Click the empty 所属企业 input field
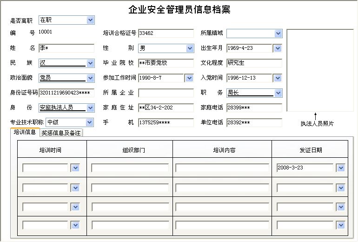Screen dimensions: 358x242 click(x=166, y=93)
